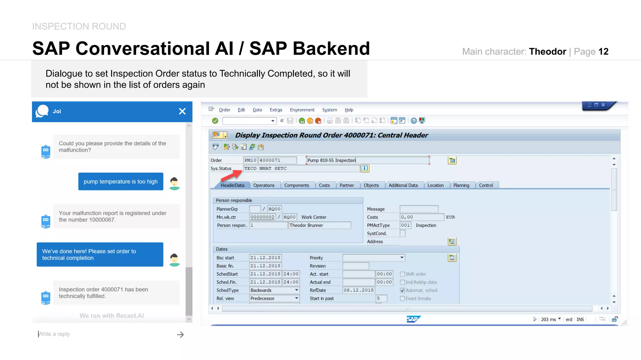This screenshot has width=641, height=360.
Task: Open long text icon next to order description
Action: (x=452, y=160)
